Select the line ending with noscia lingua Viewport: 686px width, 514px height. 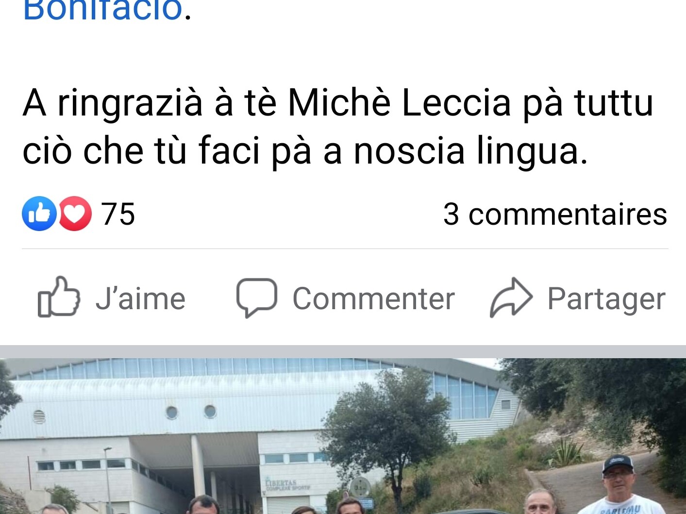(x=305, y=151)
